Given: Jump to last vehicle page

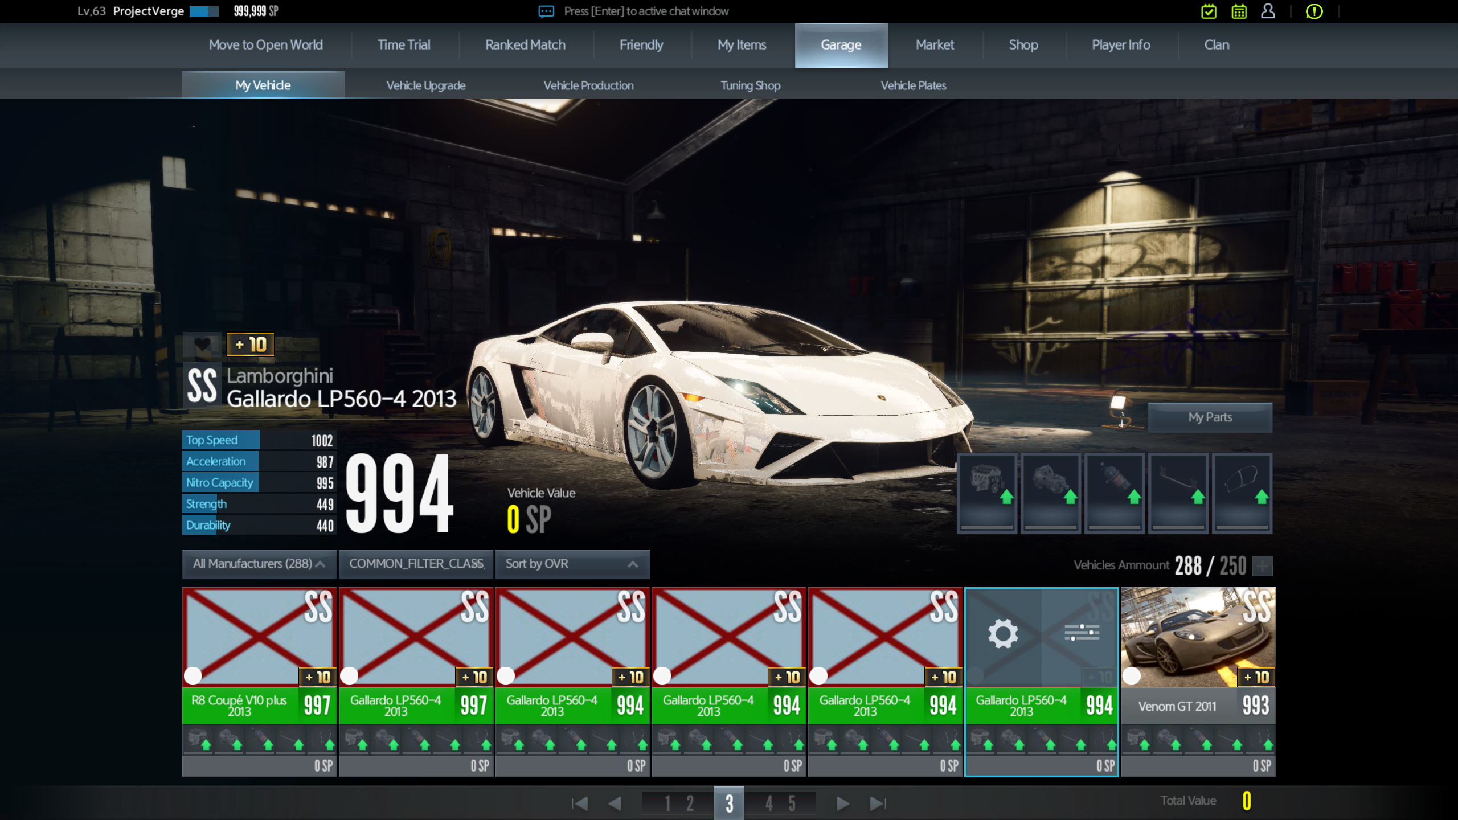Looking at the screenshot, I should (x=878, y=803).
